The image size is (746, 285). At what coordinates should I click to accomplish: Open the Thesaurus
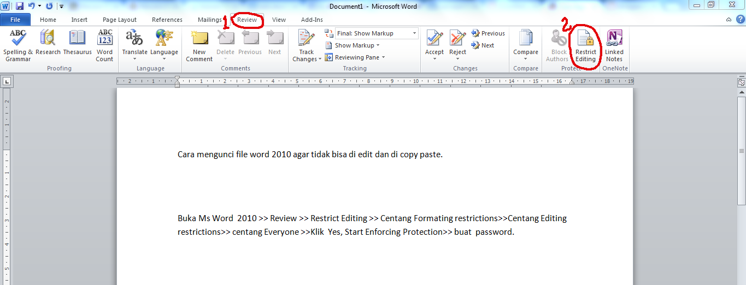pos(77,43)
